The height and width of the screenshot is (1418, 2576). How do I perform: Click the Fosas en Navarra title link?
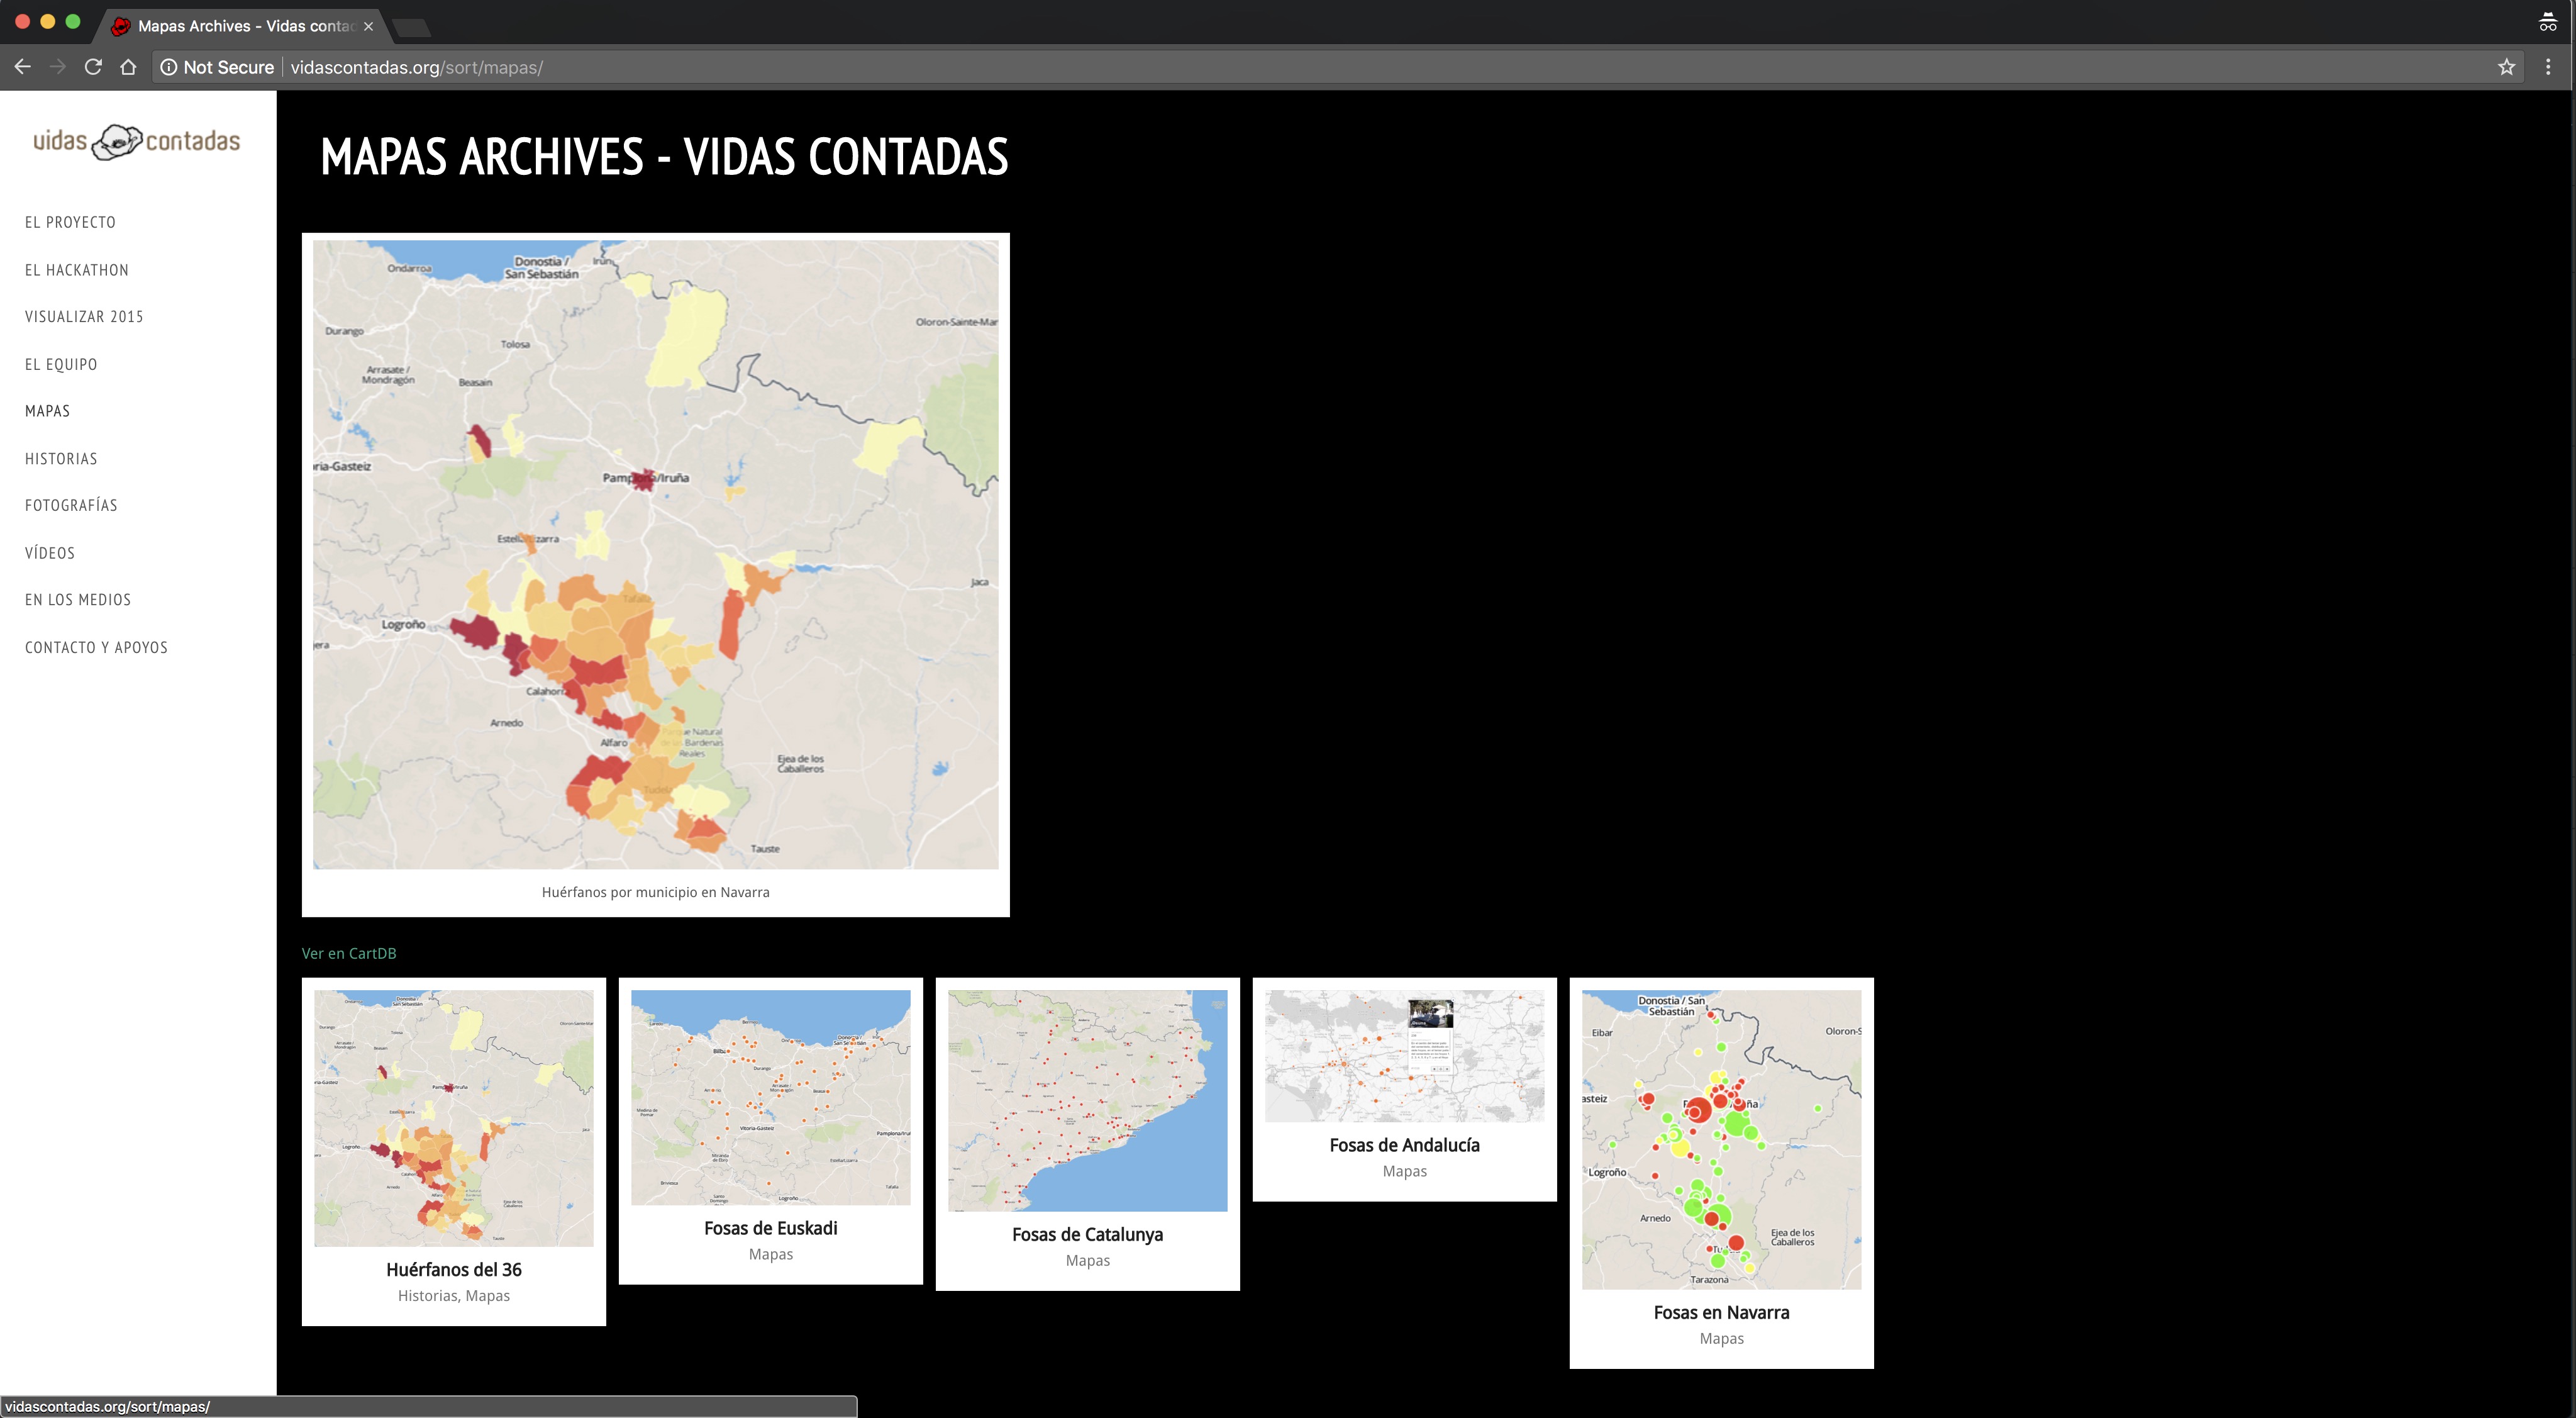click(1721, 1312)
